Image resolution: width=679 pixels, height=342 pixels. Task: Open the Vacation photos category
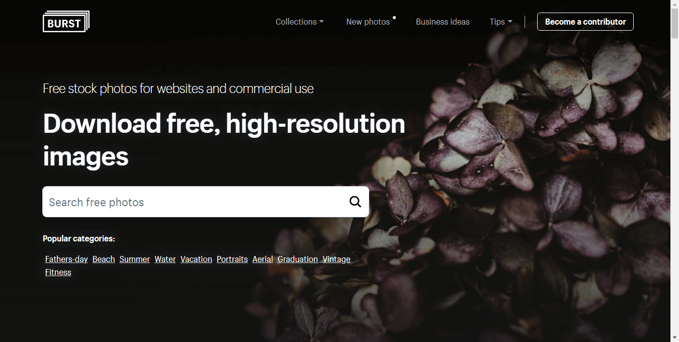[196, 259]
